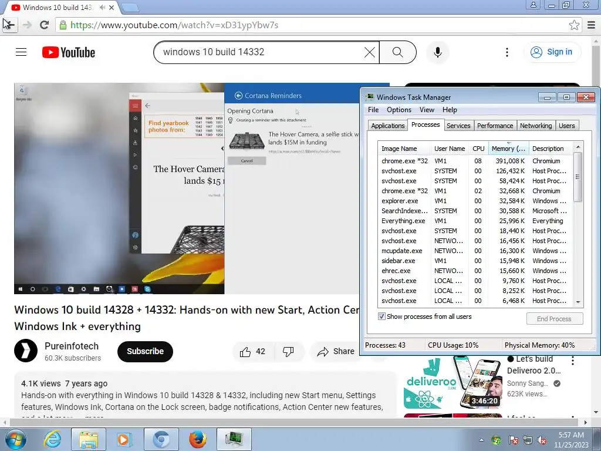
Task: Open the Pureinfotech channel name link
Action: (72, 346)
